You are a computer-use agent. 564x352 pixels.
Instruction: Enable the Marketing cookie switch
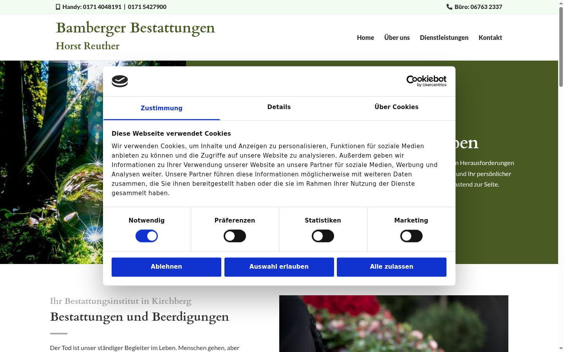pos(411,236)
